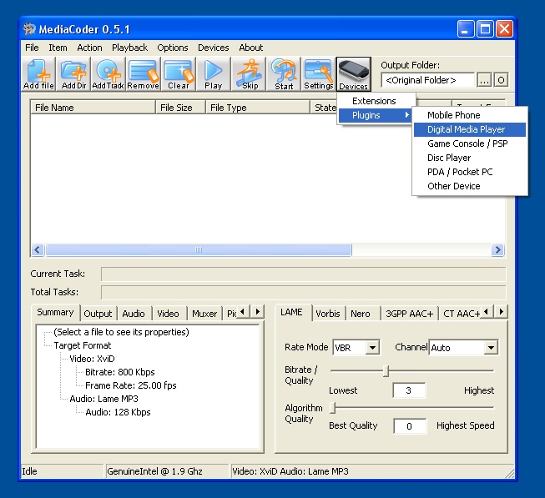Browse output folder with the ... button
545x498 pixels.
point(484,80)
